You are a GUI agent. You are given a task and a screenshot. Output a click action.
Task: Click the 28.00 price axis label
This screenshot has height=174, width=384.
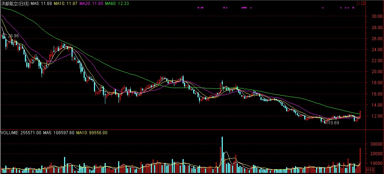(x=377, y=28)
